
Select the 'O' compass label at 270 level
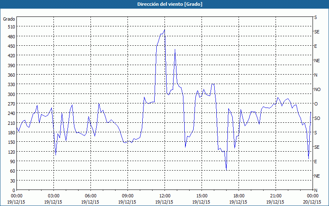(316, 104)
